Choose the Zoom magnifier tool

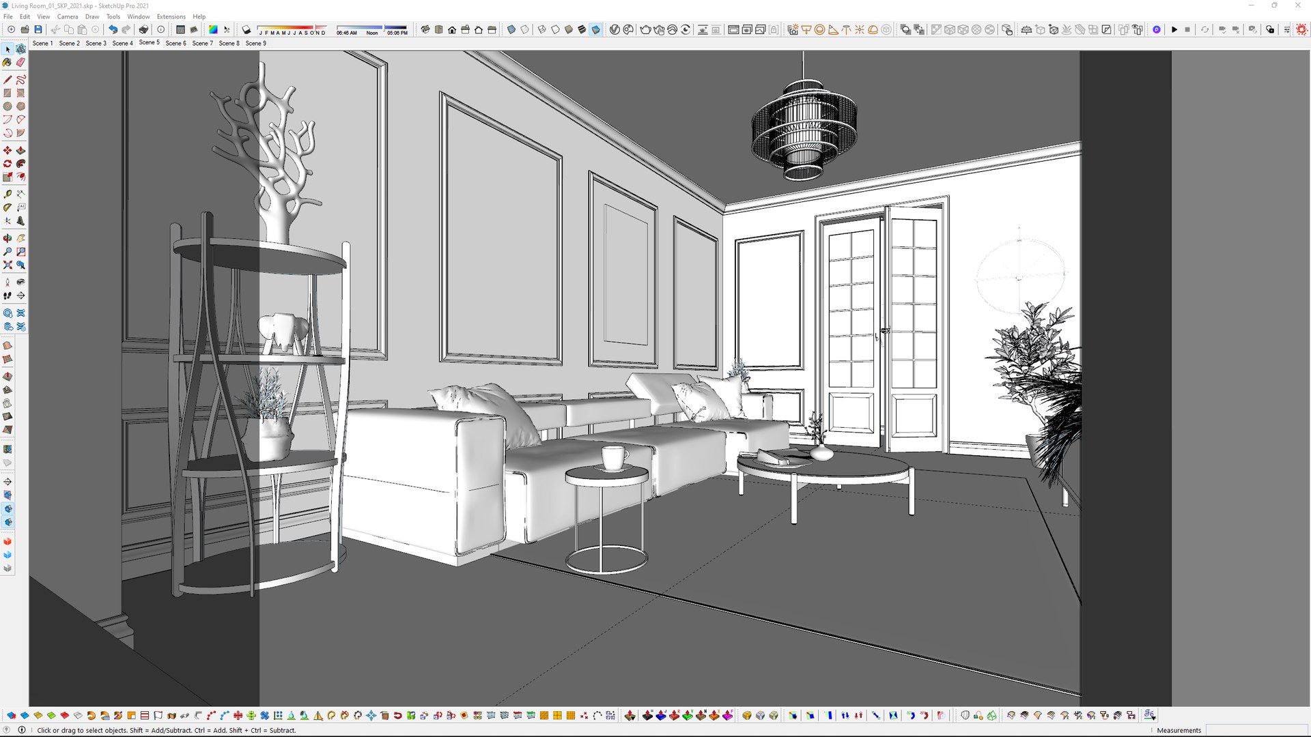coord(8,252)
